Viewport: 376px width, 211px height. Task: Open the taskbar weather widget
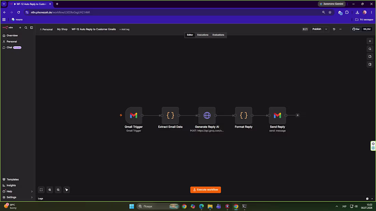pyautogui.click(x=10, y=206)
